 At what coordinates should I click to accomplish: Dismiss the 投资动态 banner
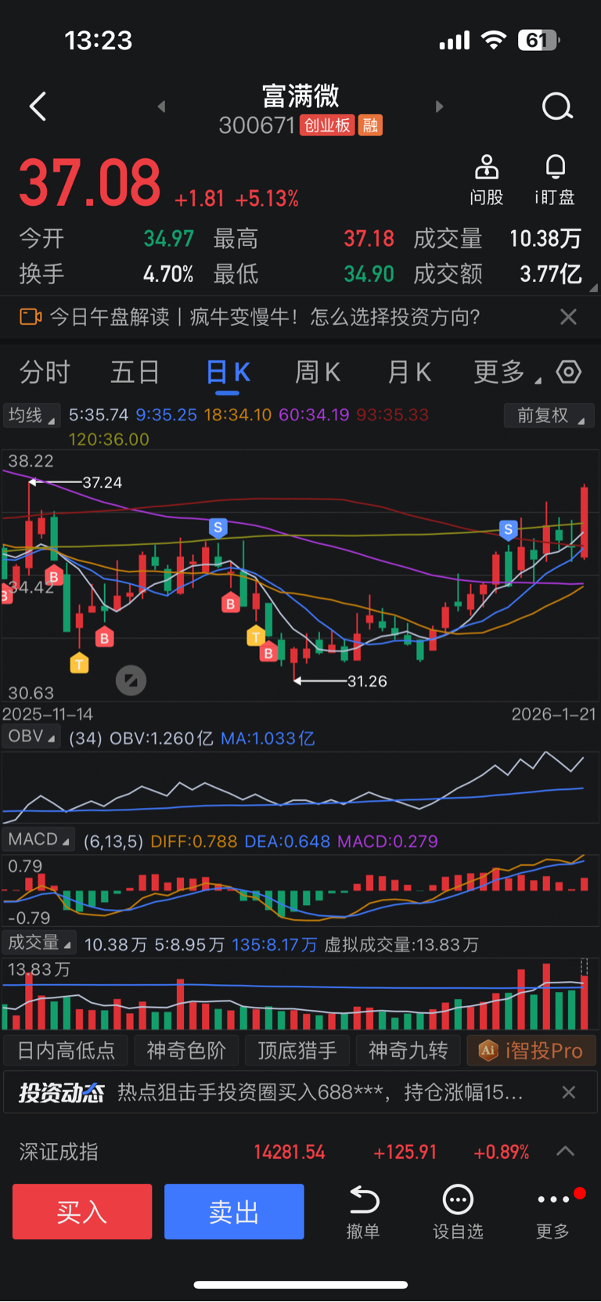(x=569, y=1092)
